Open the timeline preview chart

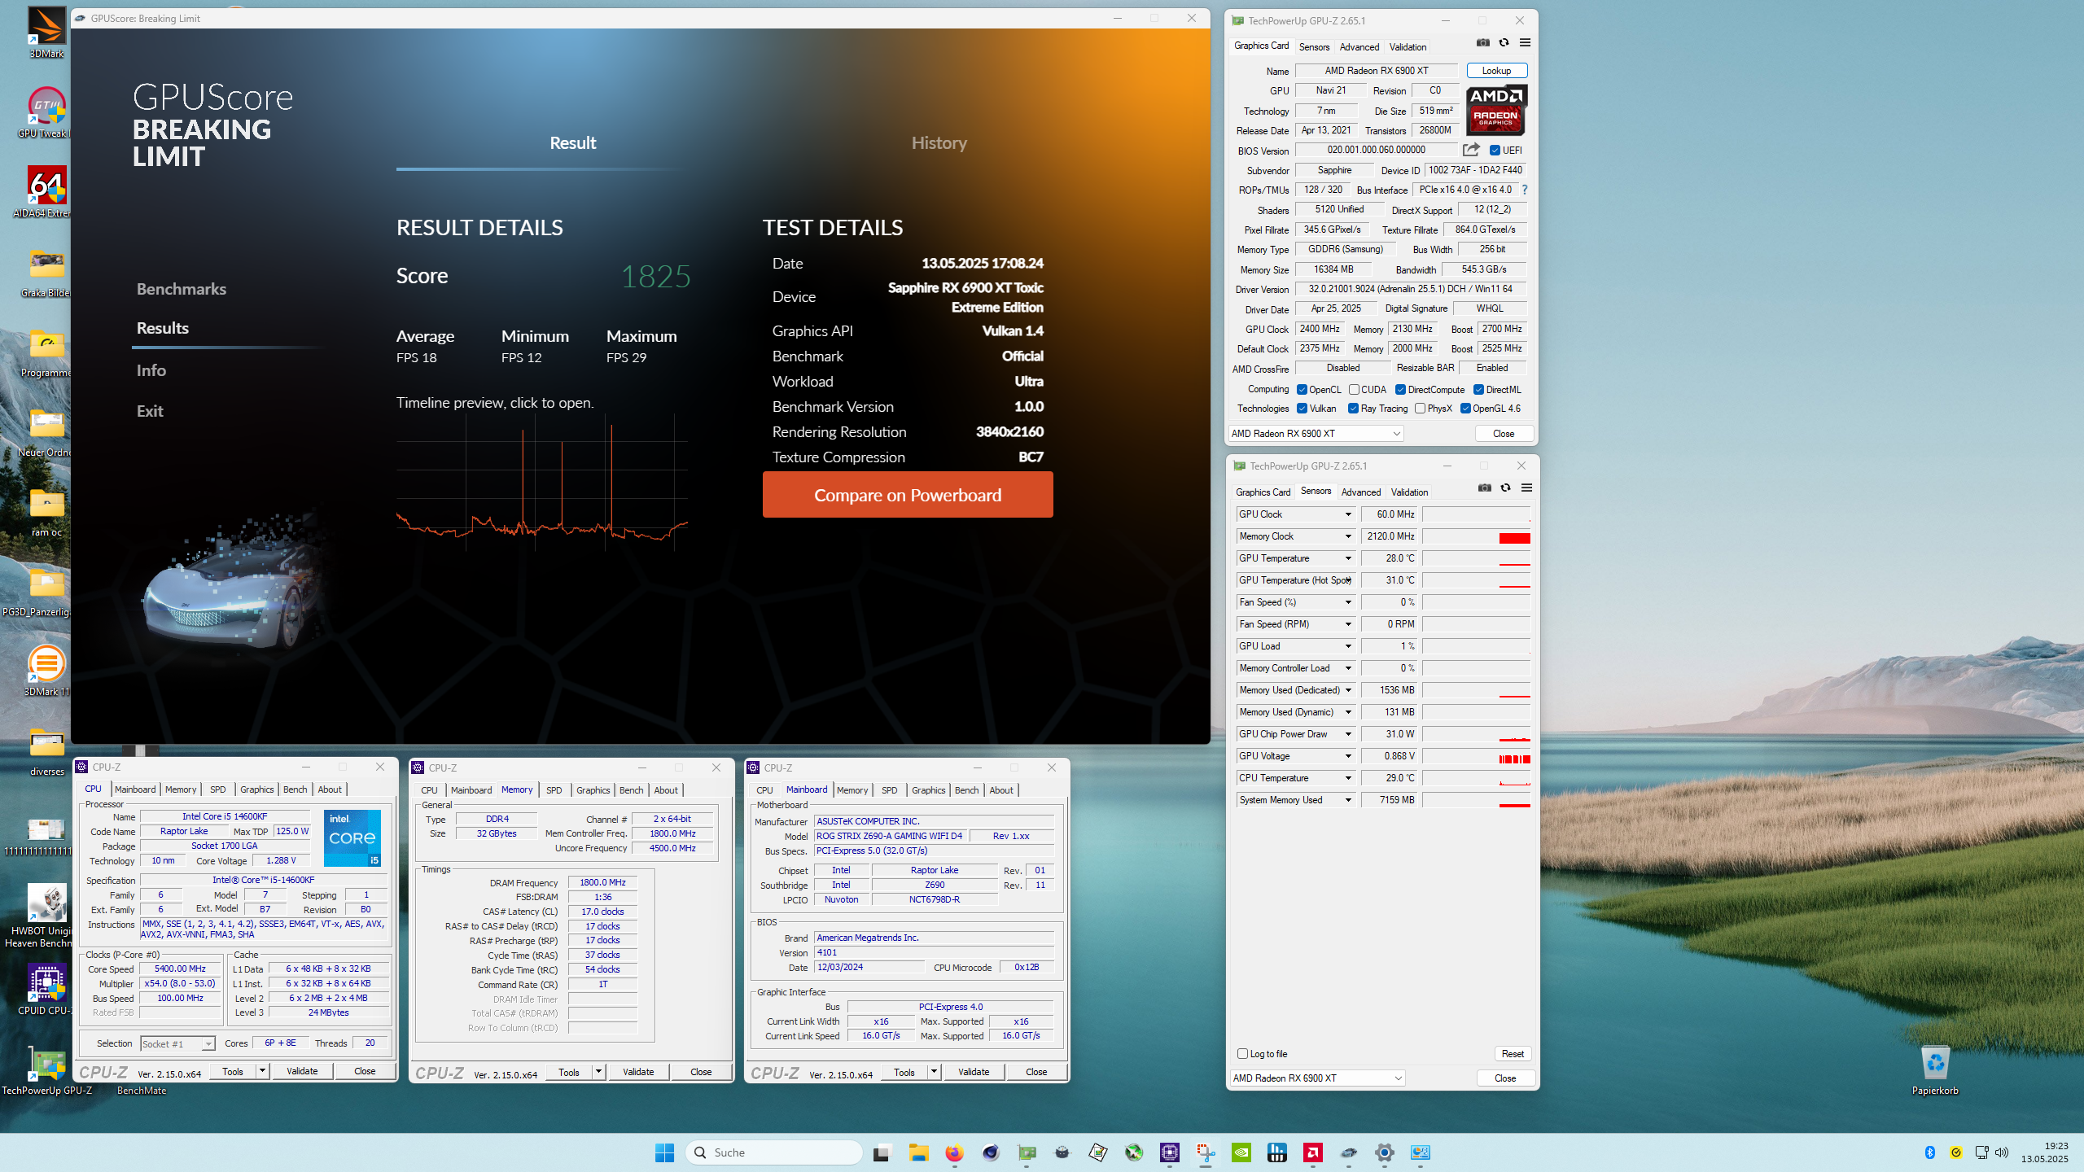click(x=542, y=483)
